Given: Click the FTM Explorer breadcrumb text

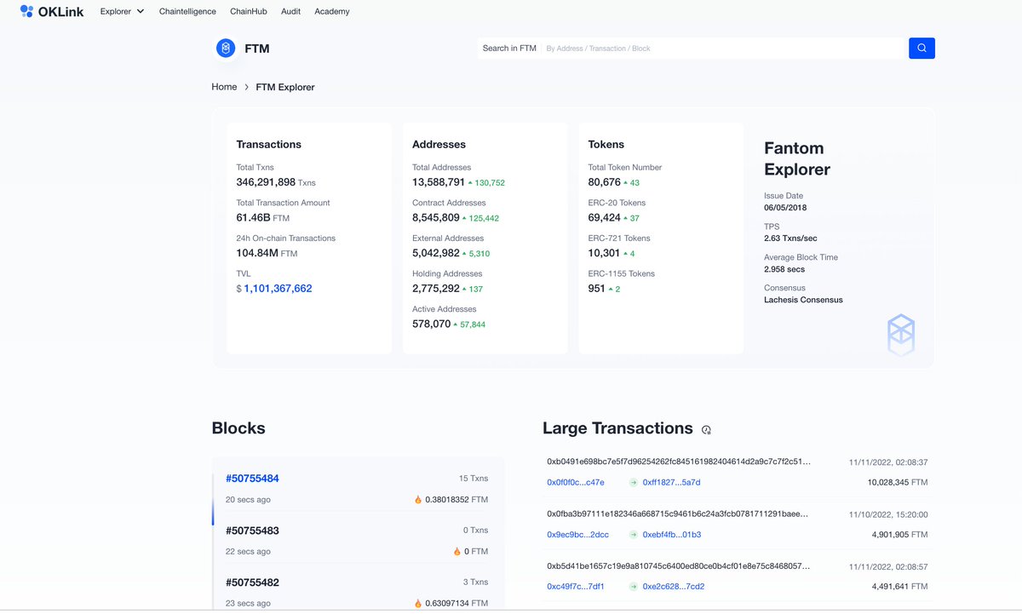Looking at the screenshot, I should pos(285,87).
